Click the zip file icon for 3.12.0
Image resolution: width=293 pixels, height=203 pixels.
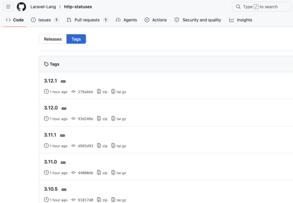pyautogui.click(x=99, y=119)
